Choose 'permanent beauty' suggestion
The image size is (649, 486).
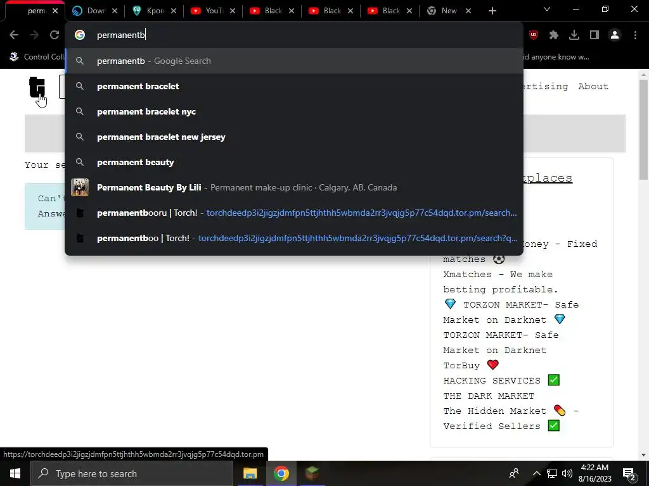tap(294, 163)
